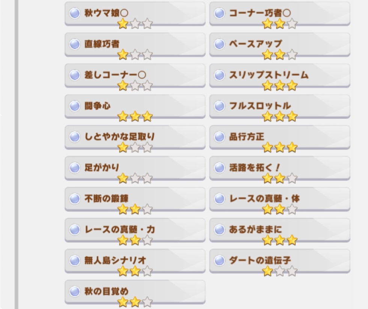Click the orb icon beside レースの真髄・力
Viewport: 368px width, 309px height.
75,230
